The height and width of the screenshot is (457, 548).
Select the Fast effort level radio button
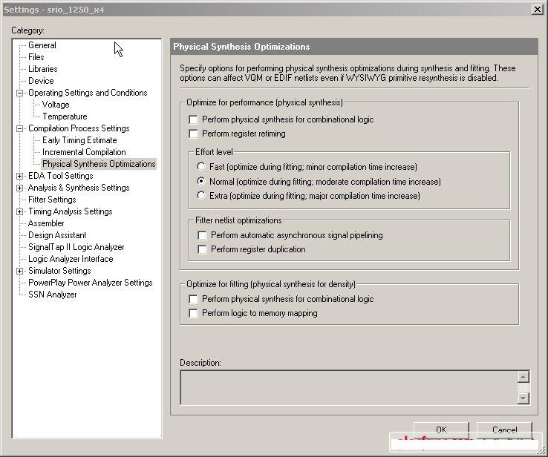201,167
